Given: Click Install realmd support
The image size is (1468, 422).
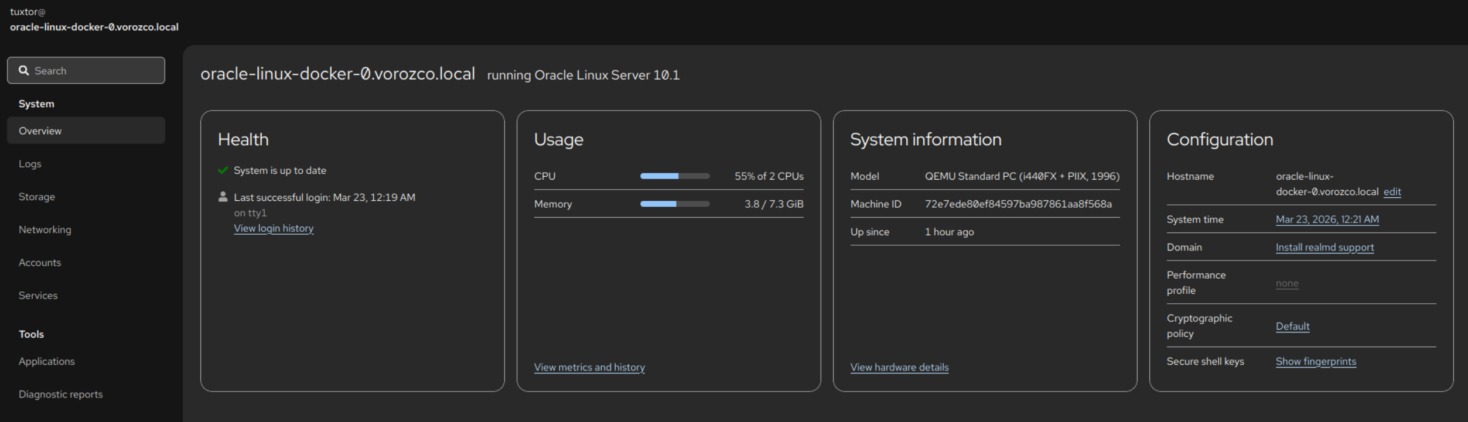Looking at the screenshot, I should [x=1324, y=247].
